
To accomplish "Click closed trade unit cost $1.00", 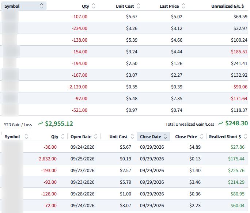I will 125,194.
